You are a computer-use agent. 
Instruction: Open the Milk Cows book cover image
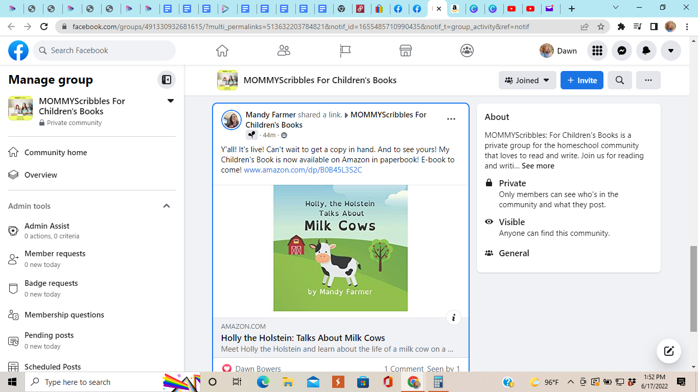[341, 248]
